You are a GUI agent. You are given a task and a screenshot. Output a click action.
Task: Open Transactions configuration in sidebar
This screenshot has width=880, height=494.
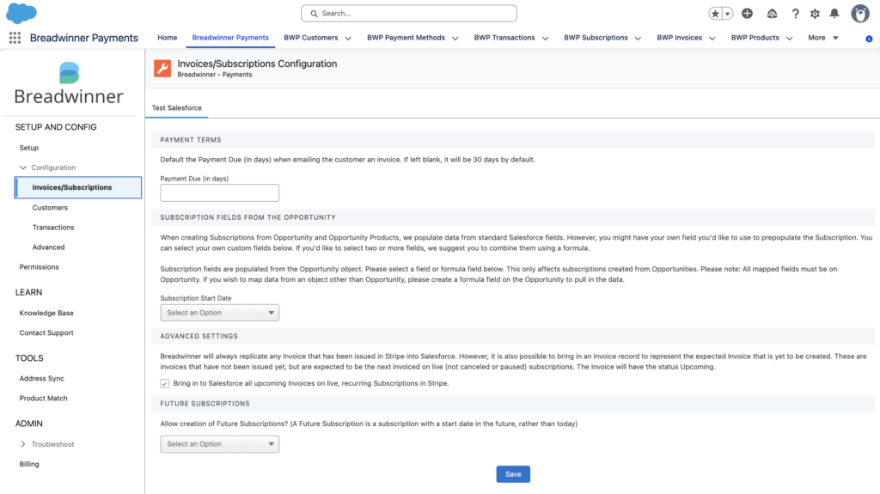click(53, 228)
